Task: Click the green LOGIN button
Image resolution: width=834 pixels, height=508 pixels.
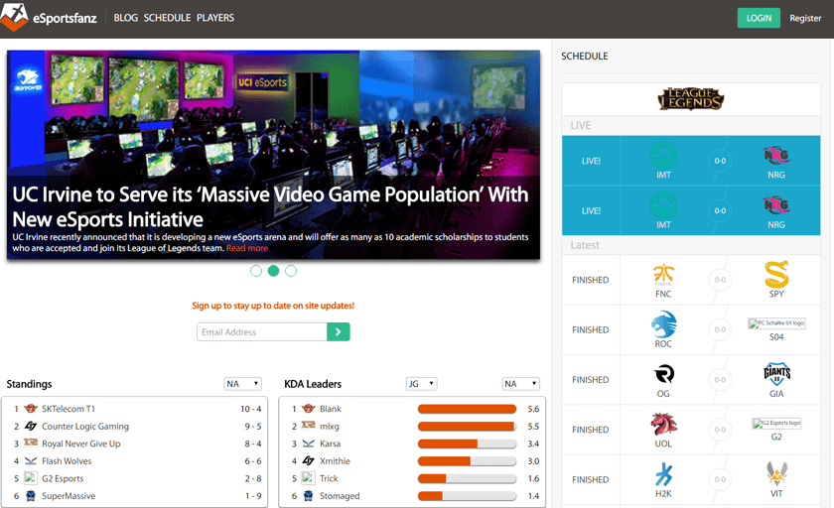Action: (x=759, y=18)
